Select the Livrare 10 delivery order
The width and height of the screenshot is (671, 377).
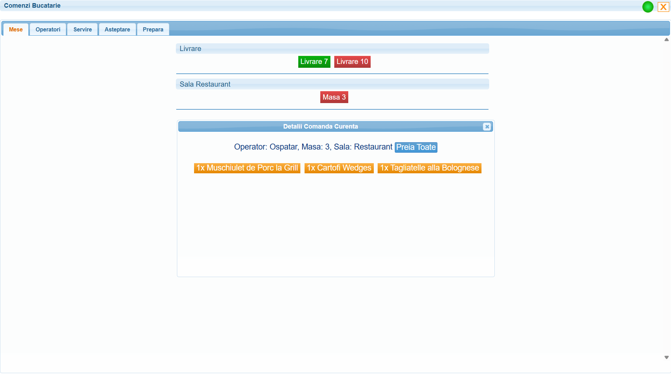(352, 61)
